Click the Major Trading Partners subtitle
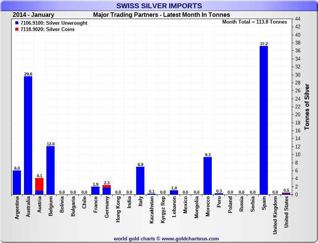Image resolution: width=318 pixels, height=243 pixels. click(x=161, y=15)
